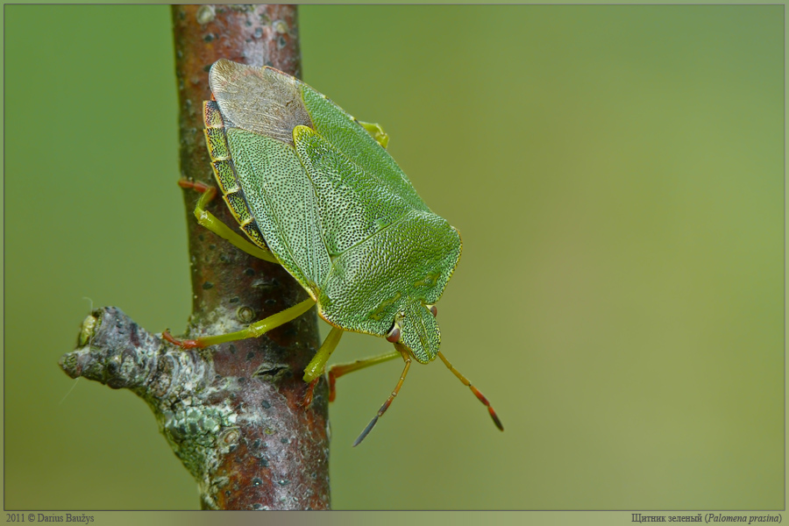Click the green shield bug's head

(x=420, y=332)
